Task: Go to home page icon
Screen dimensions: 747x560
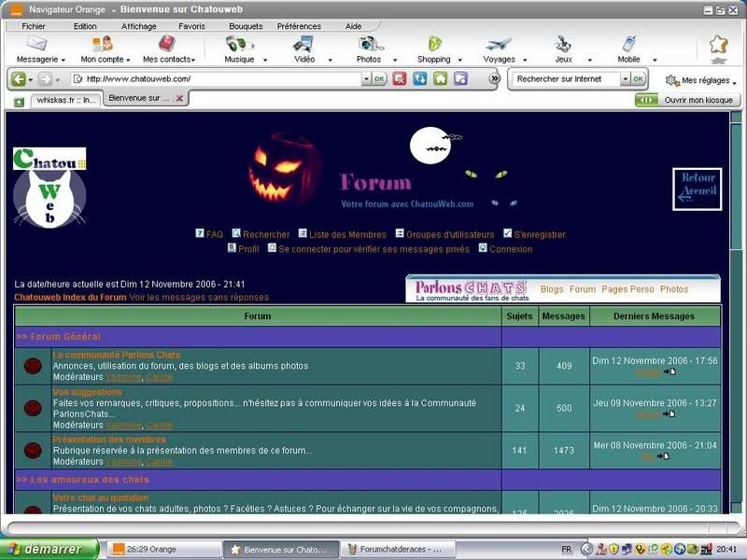Action: [440, 78]
